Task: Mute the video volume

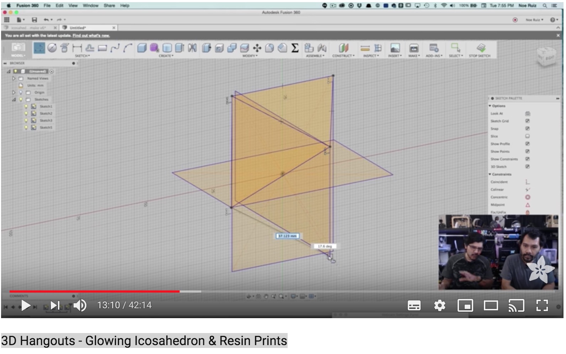Action: point(80,305)
